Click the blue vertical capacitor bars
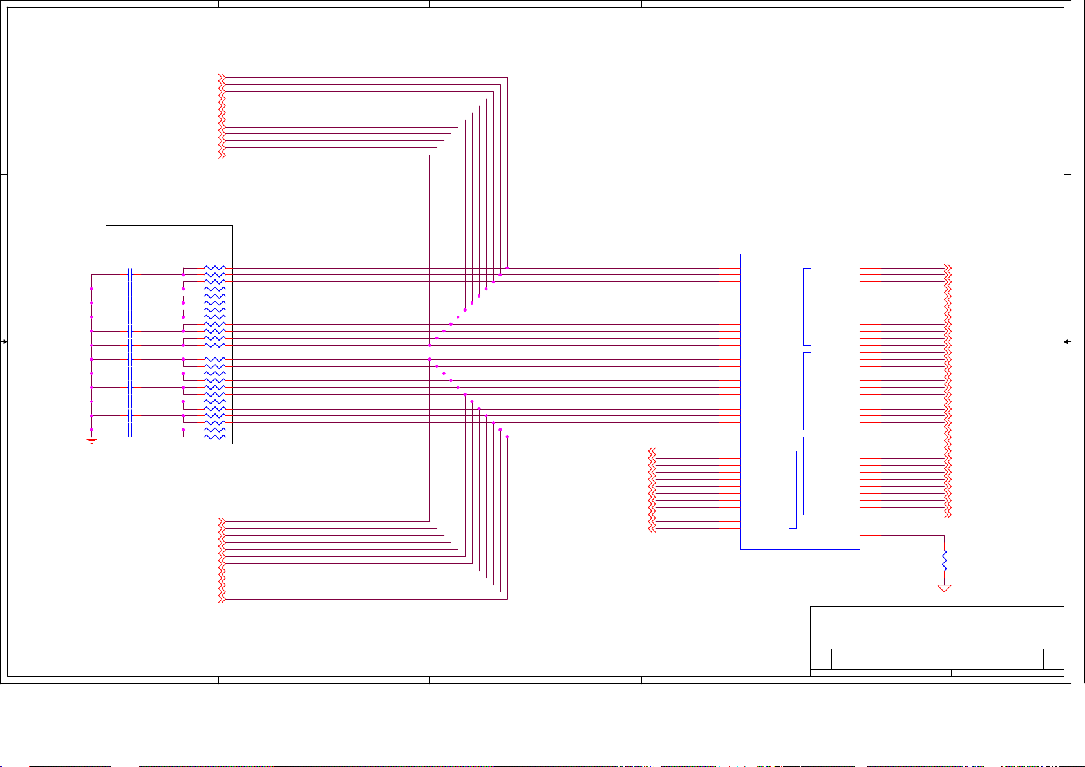Image resolution: width=1085 pixels, height=767 pixels. [131, 352]
